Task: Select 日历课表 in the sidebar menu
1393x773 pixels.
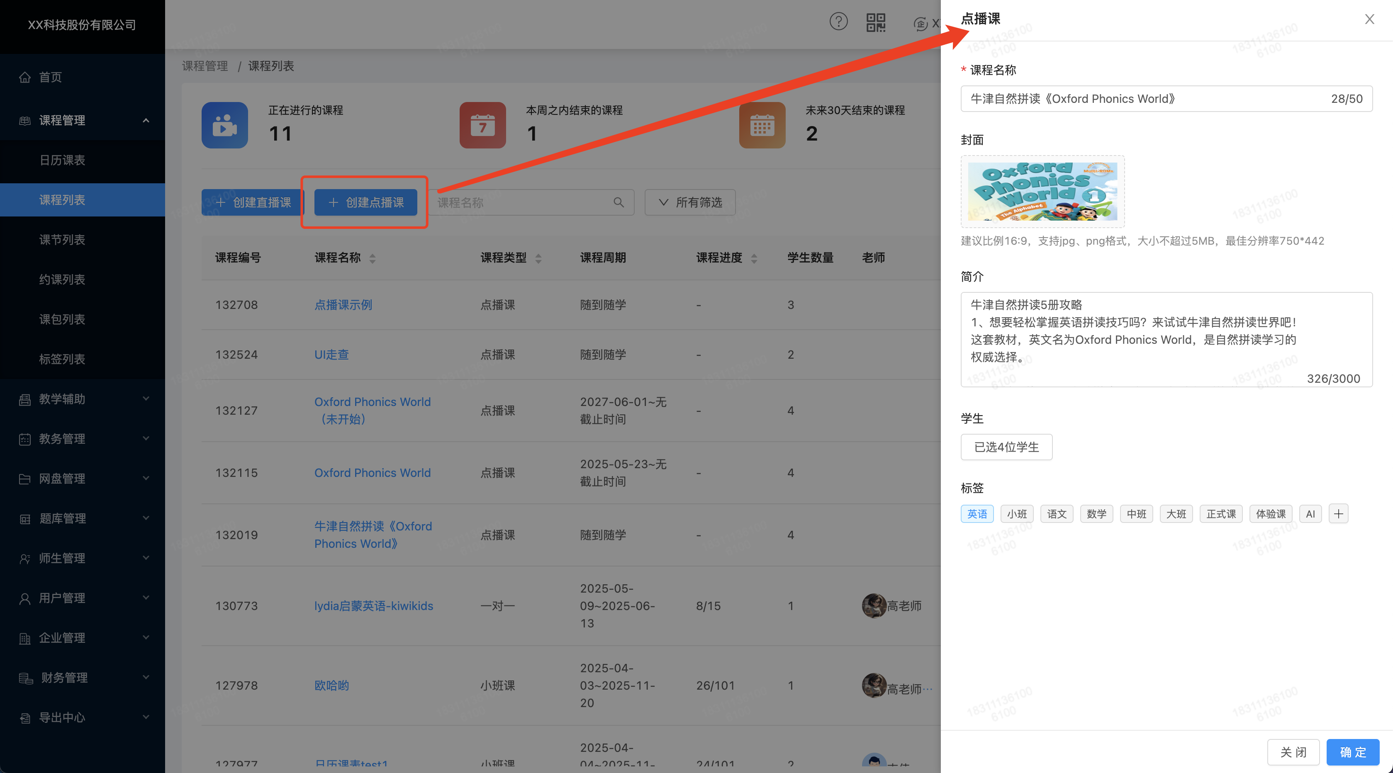Action: click(x=62, y=160)
